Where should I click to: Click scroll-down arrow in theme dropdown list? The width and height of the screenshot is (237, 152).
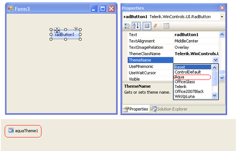214,95
